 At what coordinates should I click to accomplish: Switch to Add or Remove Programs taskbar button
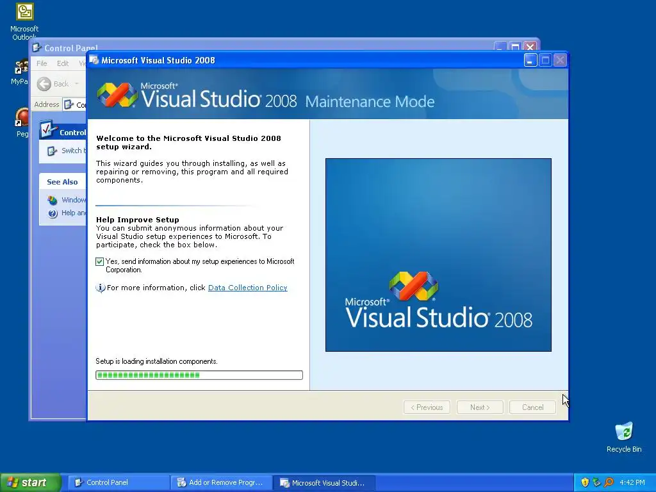(221, 483)
